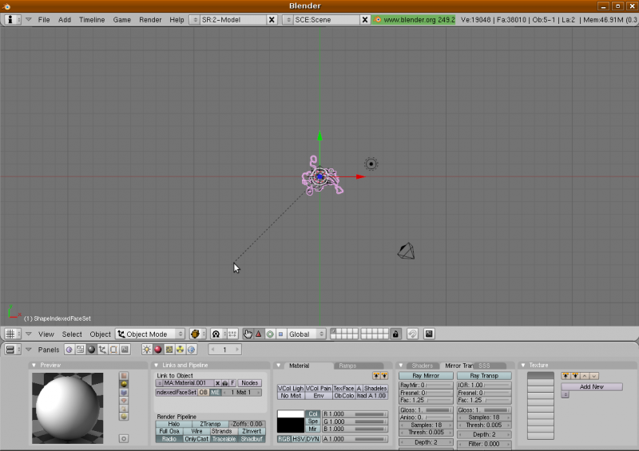Click the lock layers icon
Screen dimensions: 639x451
(395, 334)
